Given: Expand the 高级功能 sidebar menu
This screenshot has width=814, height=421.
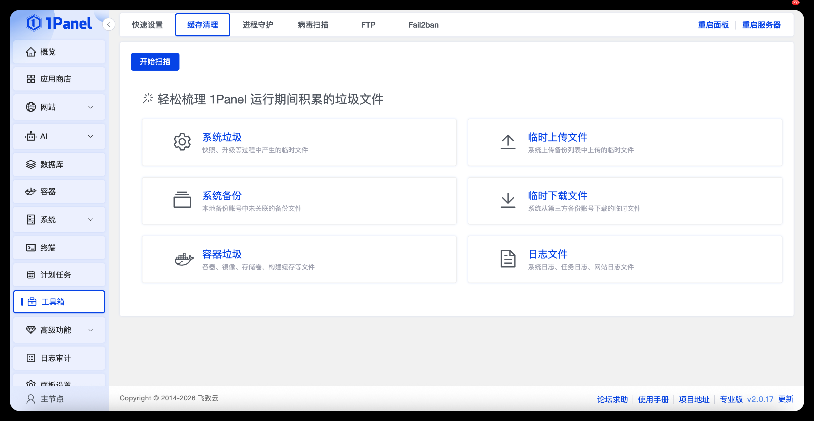Looking at the screenshot, I should point(91,330).
